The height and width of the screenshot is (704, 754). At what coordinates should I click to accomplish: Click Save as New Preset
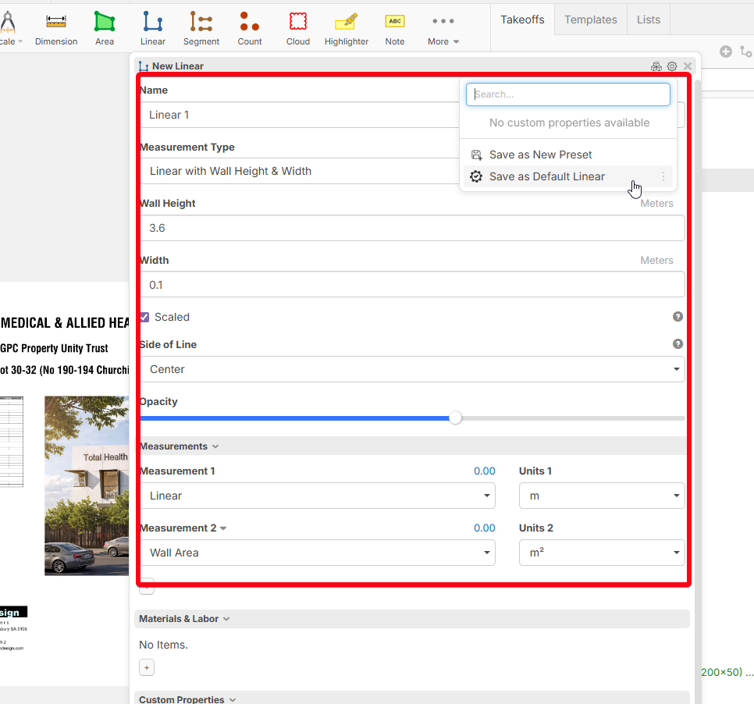pos(540,155)
